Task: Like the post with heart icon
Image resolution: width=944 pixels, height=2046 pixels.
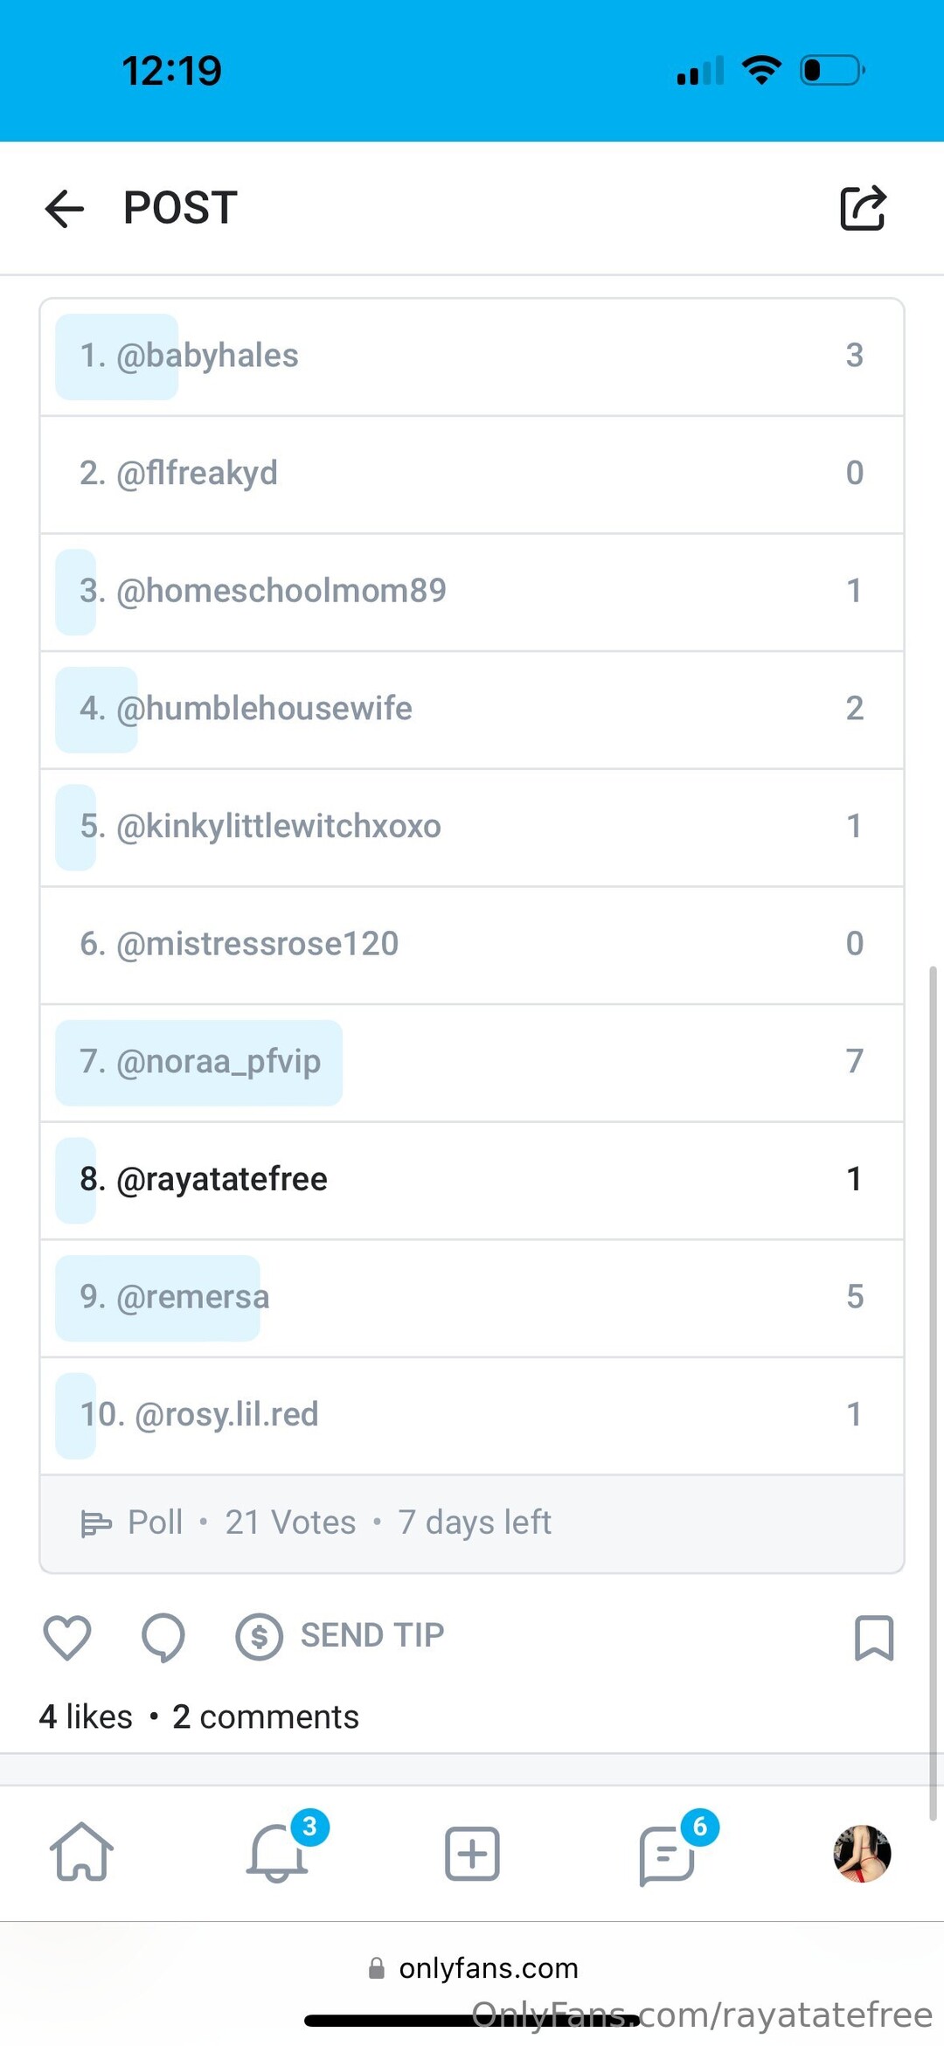Action: pyautogui.click(x=67, y=1637)
